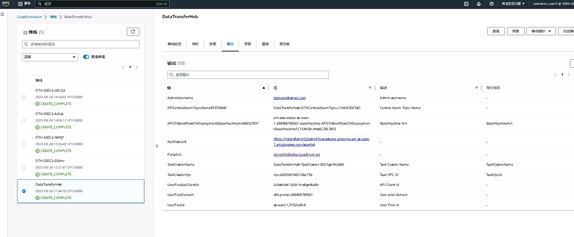Select the DTH-S3EC2-GRlmr stack radio button
574x237 pixels.
(24, 168)
